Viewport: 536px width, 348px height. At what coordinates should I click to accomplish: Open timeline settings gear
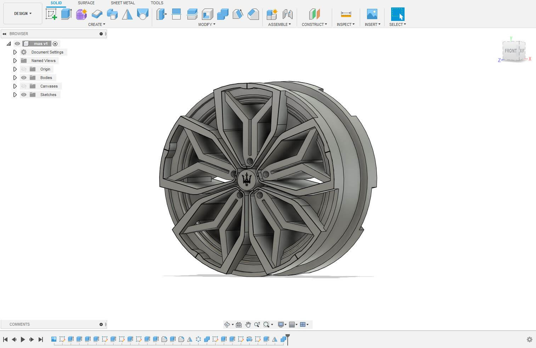pos(529,339)
